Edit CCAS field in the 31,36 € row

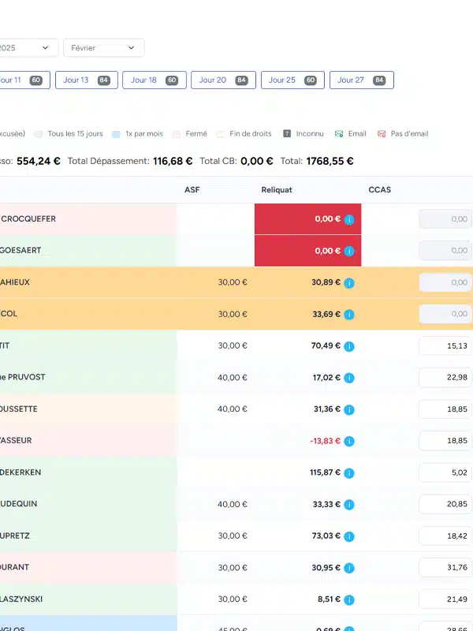click(445, 409)
